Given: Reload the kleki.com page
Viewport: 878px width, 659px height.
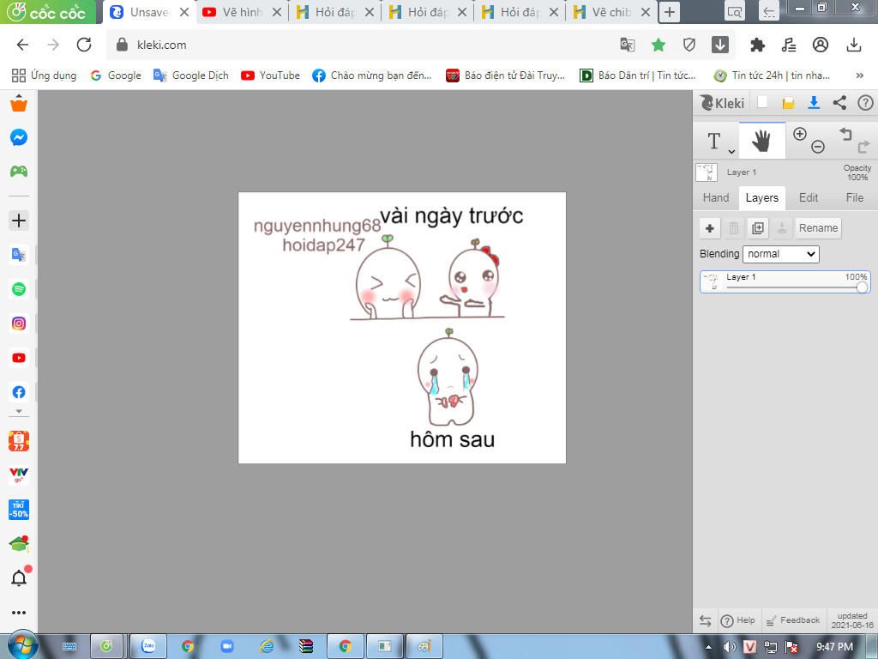Looking at the screenshot, I should pyautogui.click(x=84, y=45).
